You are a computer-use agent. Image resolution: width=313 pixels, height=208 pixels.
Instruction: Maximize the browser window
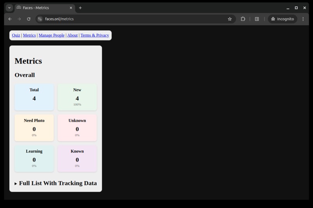click(296, 8)
